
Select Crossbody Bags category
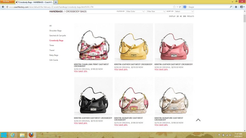[56, 40]
